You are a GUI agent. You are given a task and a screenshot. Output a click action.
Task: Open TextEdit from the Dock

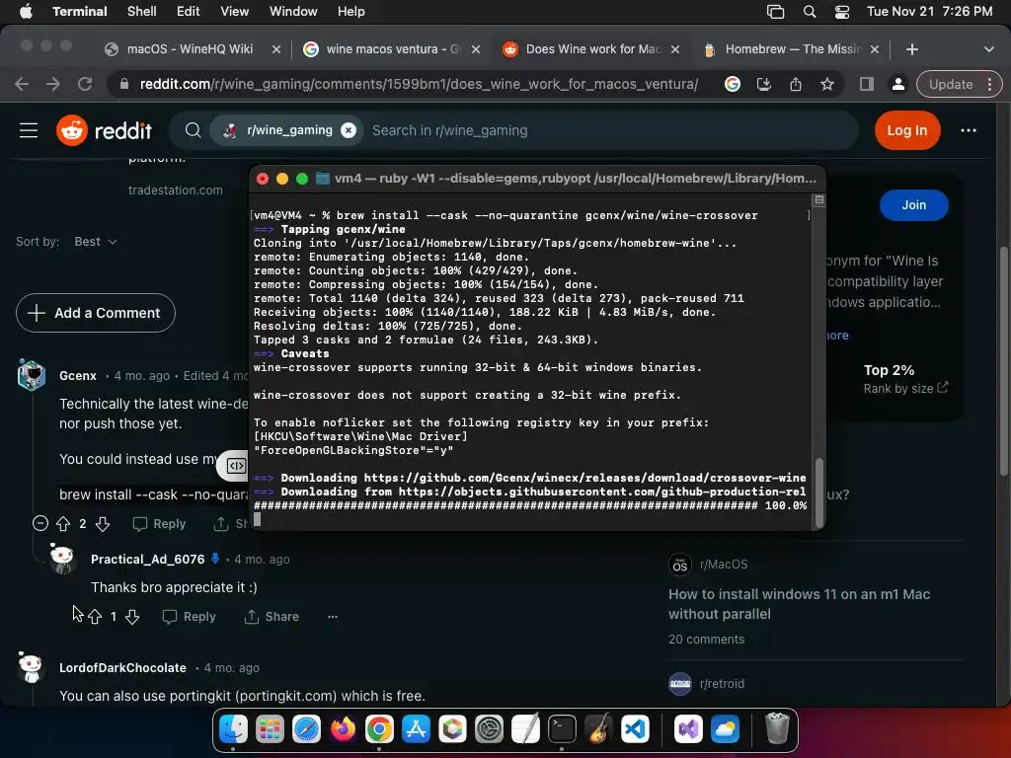click(525, 729)
